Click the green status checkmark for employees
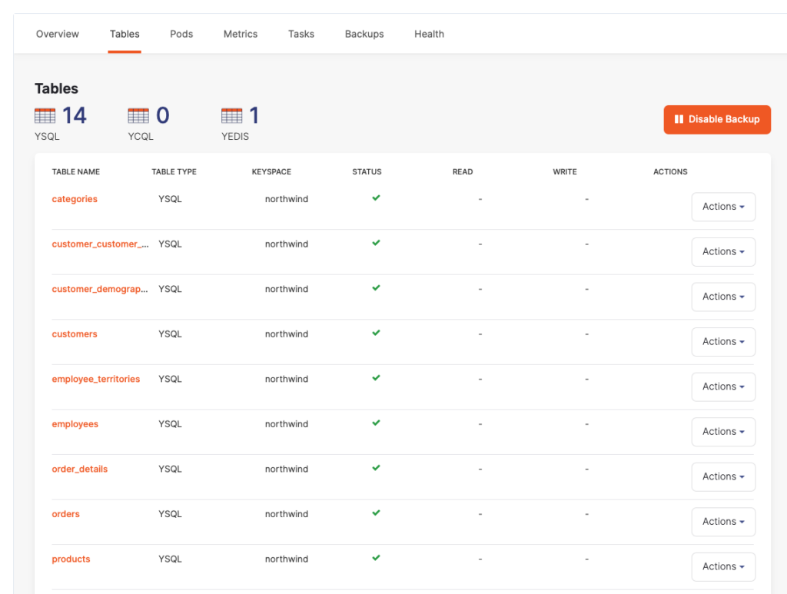Screen dimensions: 787x594 tap(376, 423)
